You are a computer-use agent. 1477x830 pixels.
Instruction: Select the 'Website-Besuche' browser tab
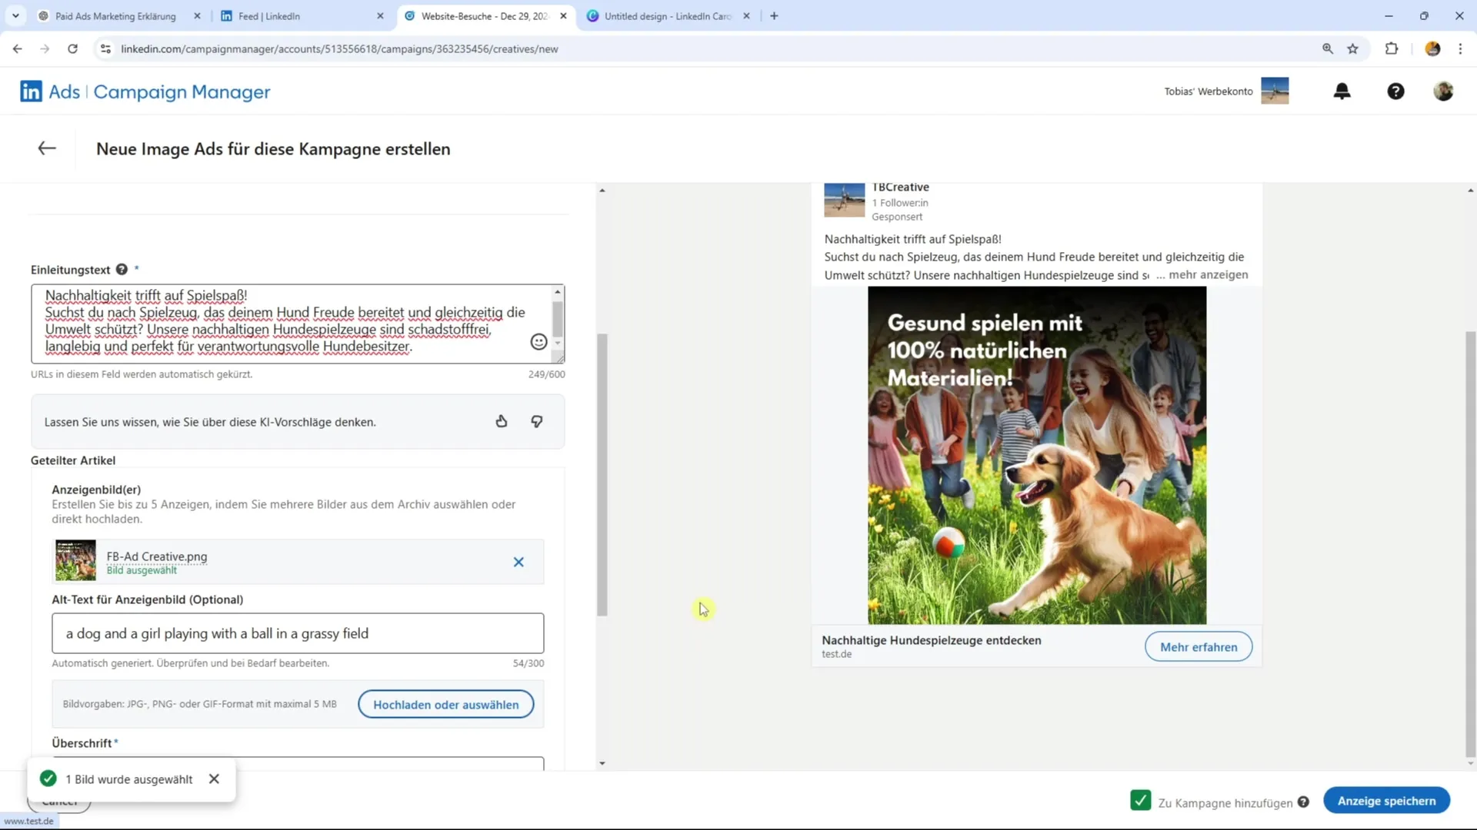coord(485,16)
